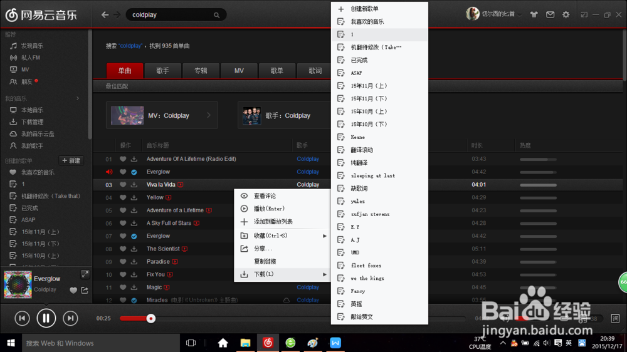627x352 pixels.
Task: Expand 下载(L) submenu arrow
Action: click(324, 274)
